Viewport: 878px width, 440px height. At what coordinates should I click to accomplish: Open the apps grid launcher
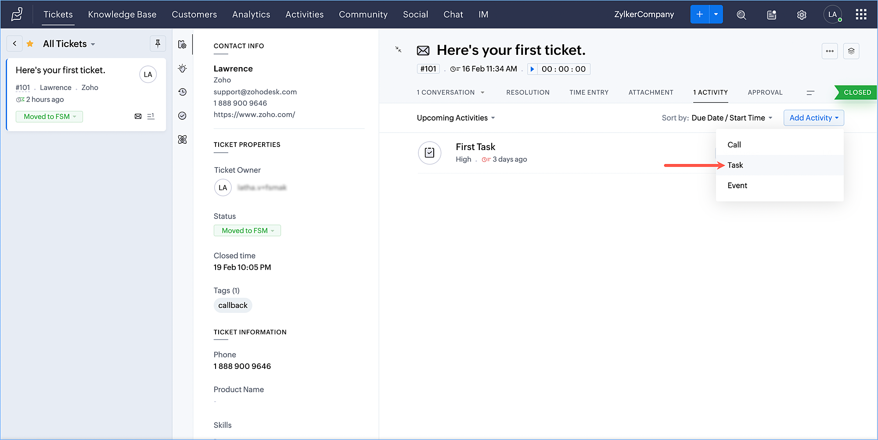(861, 14)
